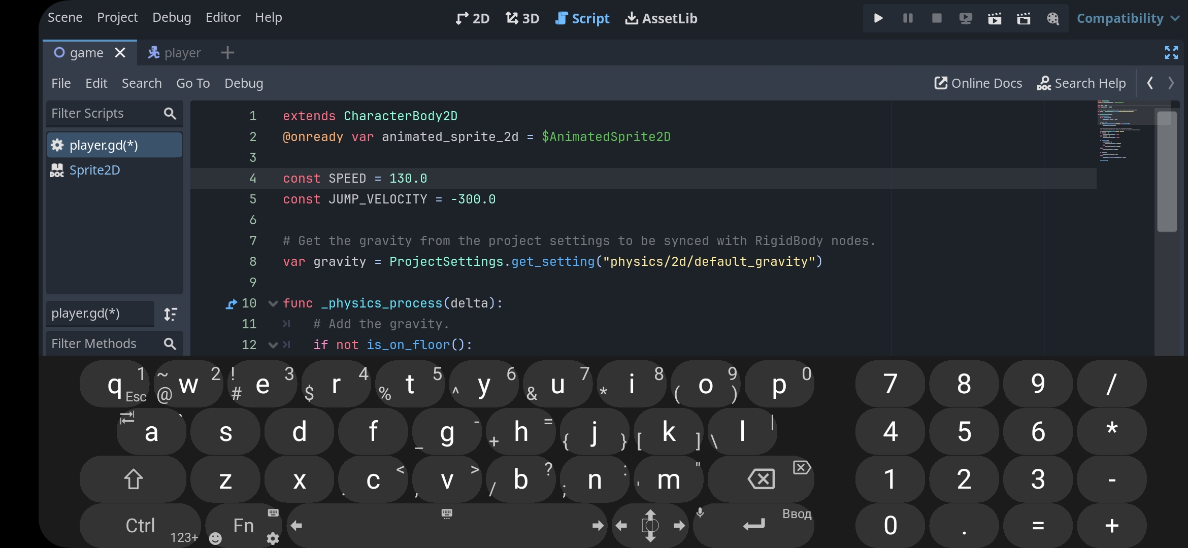Toggle alphabetical sorting of methods list
The image size is (1188, 548).
click(171, 314)
